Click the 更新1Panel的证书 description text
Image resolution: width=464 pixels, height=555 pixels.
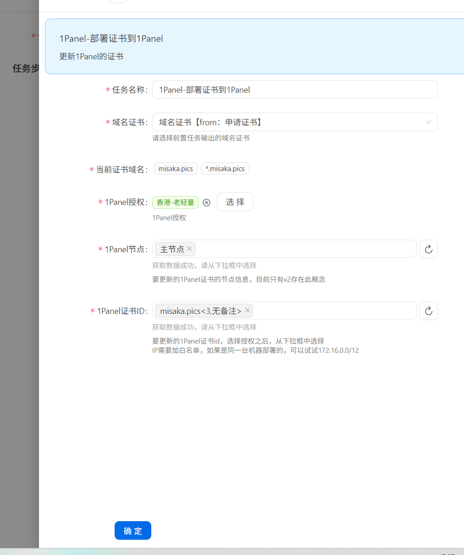pos(91,56)
